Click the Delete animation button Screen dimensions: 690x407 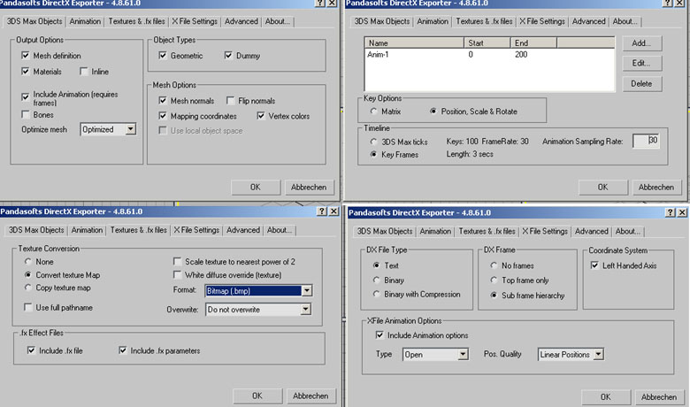641,83
